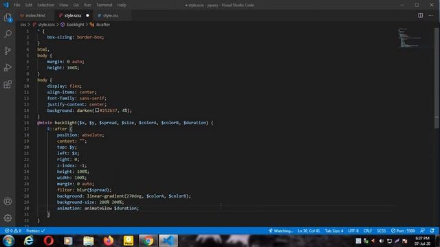The height and width of the screenshot is (247, 440).
Task: Open Google Chrome from the taskbar
Action: (148, 241)
